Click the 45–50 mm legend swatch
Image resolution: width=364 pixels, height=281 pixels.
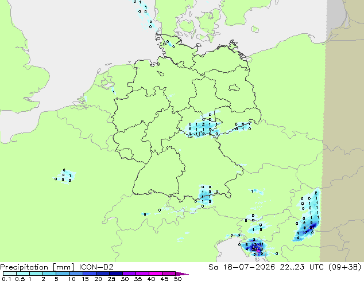click(169, 274)
